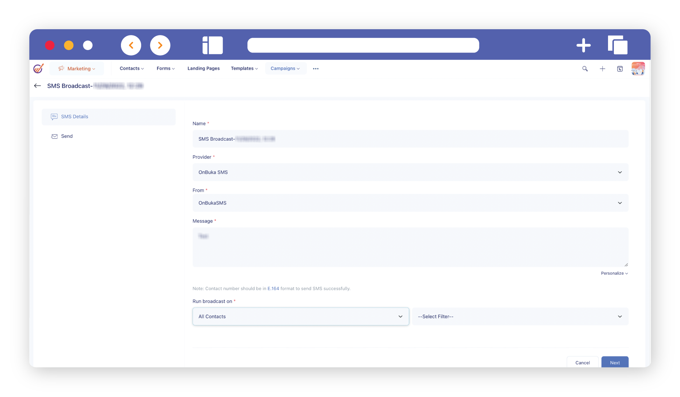Open new tab with browser plus icon

click(x=583, y=45)
